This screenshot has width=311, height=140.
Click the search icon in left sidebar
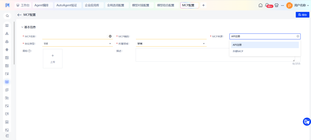pos(7,16)
